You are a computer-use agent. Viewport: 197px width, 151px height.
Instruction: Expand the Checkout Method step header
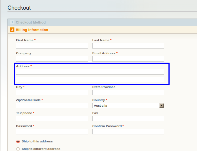click(x=31, y=22)
